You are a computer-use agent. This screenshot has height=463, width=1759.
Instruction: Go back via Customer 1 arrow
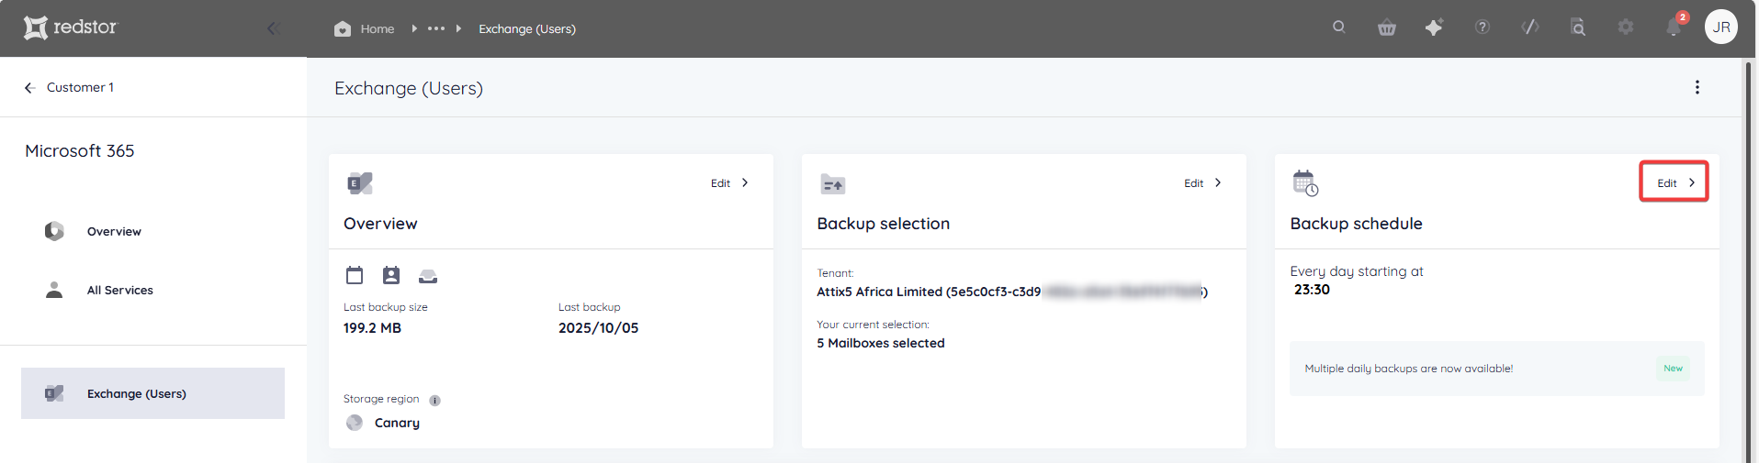point(29,87)
